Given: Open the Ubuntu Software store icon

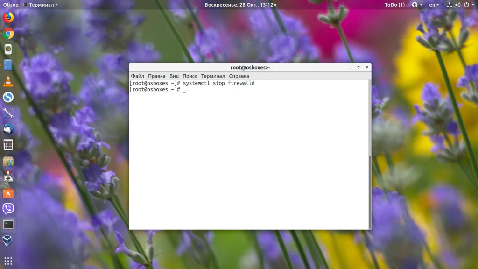Looking at the screenshot, I should coord(8,193).
